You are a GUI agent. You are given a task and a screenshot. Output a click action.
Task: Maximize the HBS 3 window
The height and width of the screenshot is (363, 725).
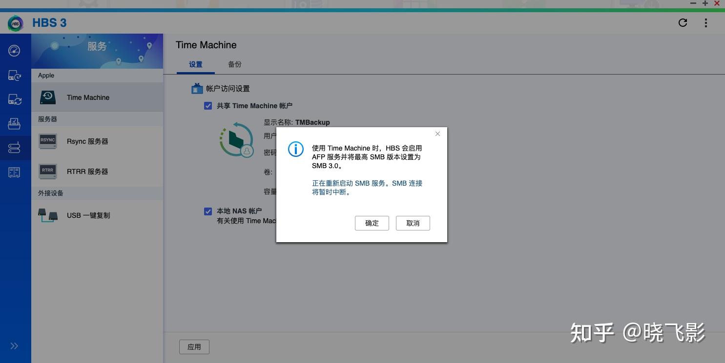point(705,3)
